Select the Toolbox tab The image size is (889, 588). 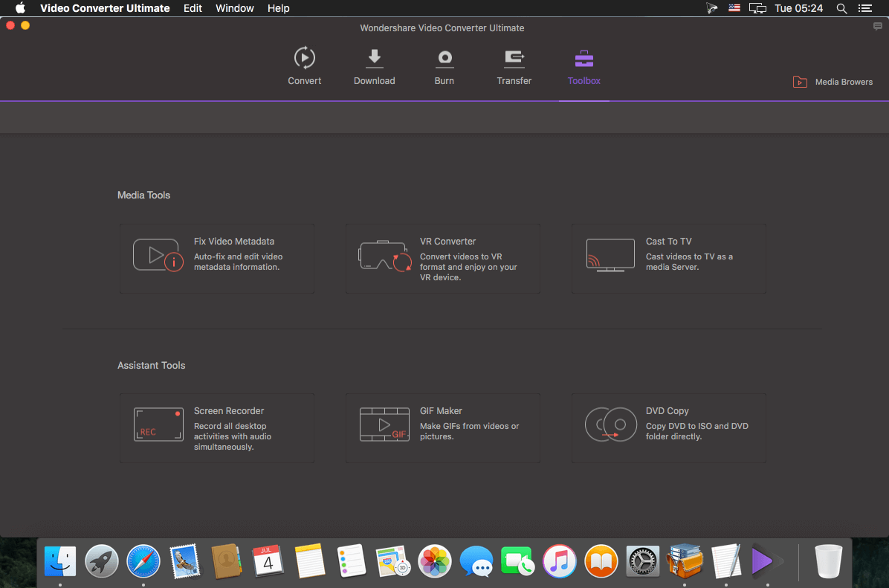click(583, 67)
